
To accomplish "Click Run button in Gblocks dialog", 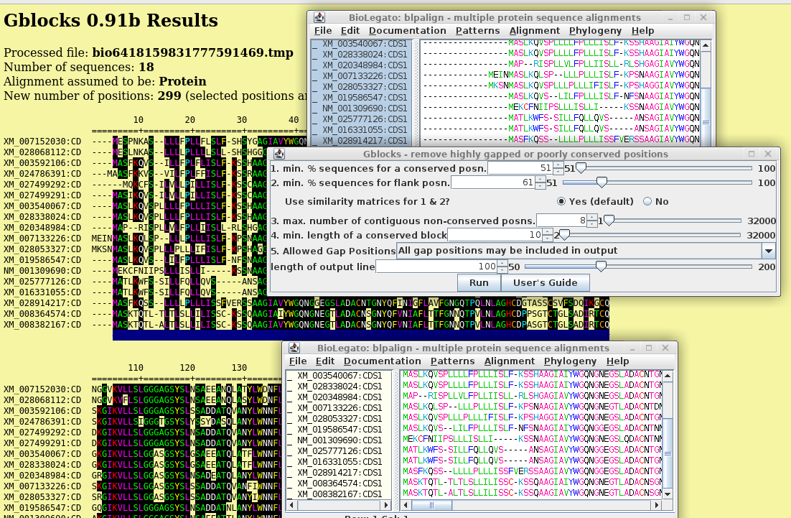I will (479, 283).
